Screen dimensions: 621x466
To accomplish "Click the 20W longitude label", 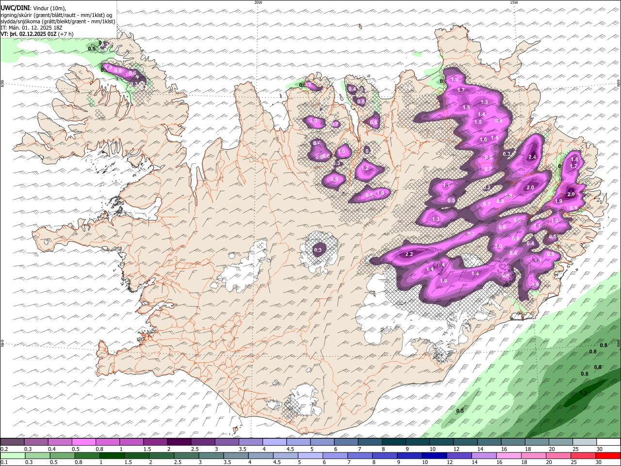I will pyautogui.click(x=258, y=2).
